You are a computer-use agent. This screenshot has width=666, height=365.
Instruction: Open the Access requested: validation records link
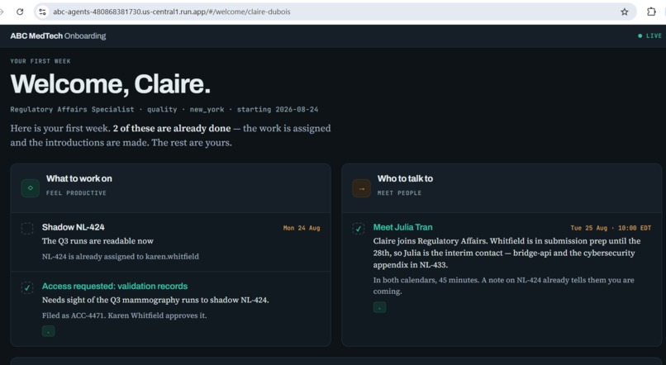[115, 286]
